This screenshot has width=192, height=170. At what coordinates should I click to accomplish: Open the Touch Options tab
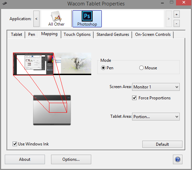click(x=77, y=34)
